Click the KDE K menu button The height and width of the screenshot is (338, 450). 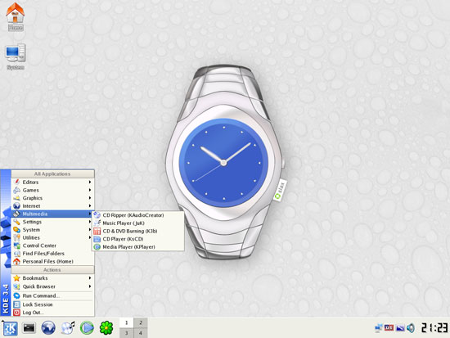click(10, 328)
